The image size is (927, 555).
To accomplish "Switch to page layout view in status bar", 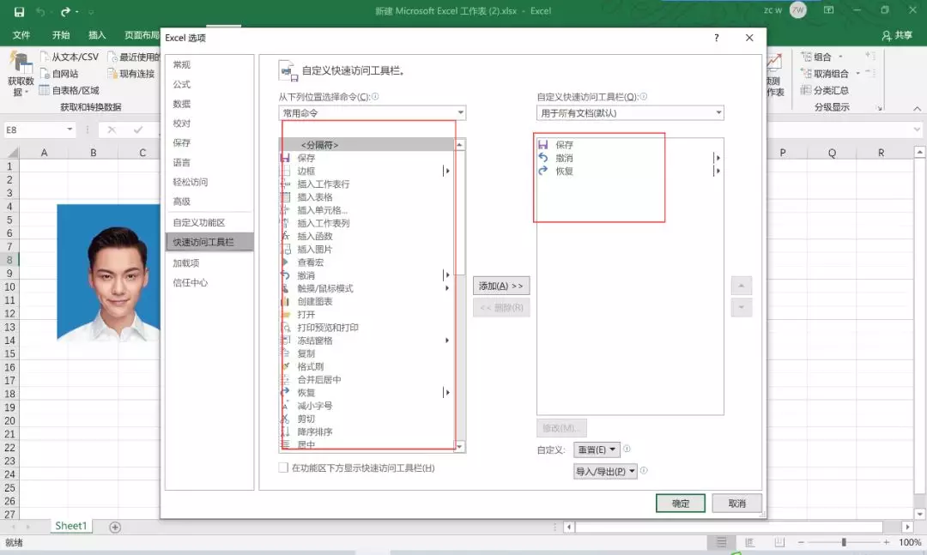I will (x=749, y=542).
